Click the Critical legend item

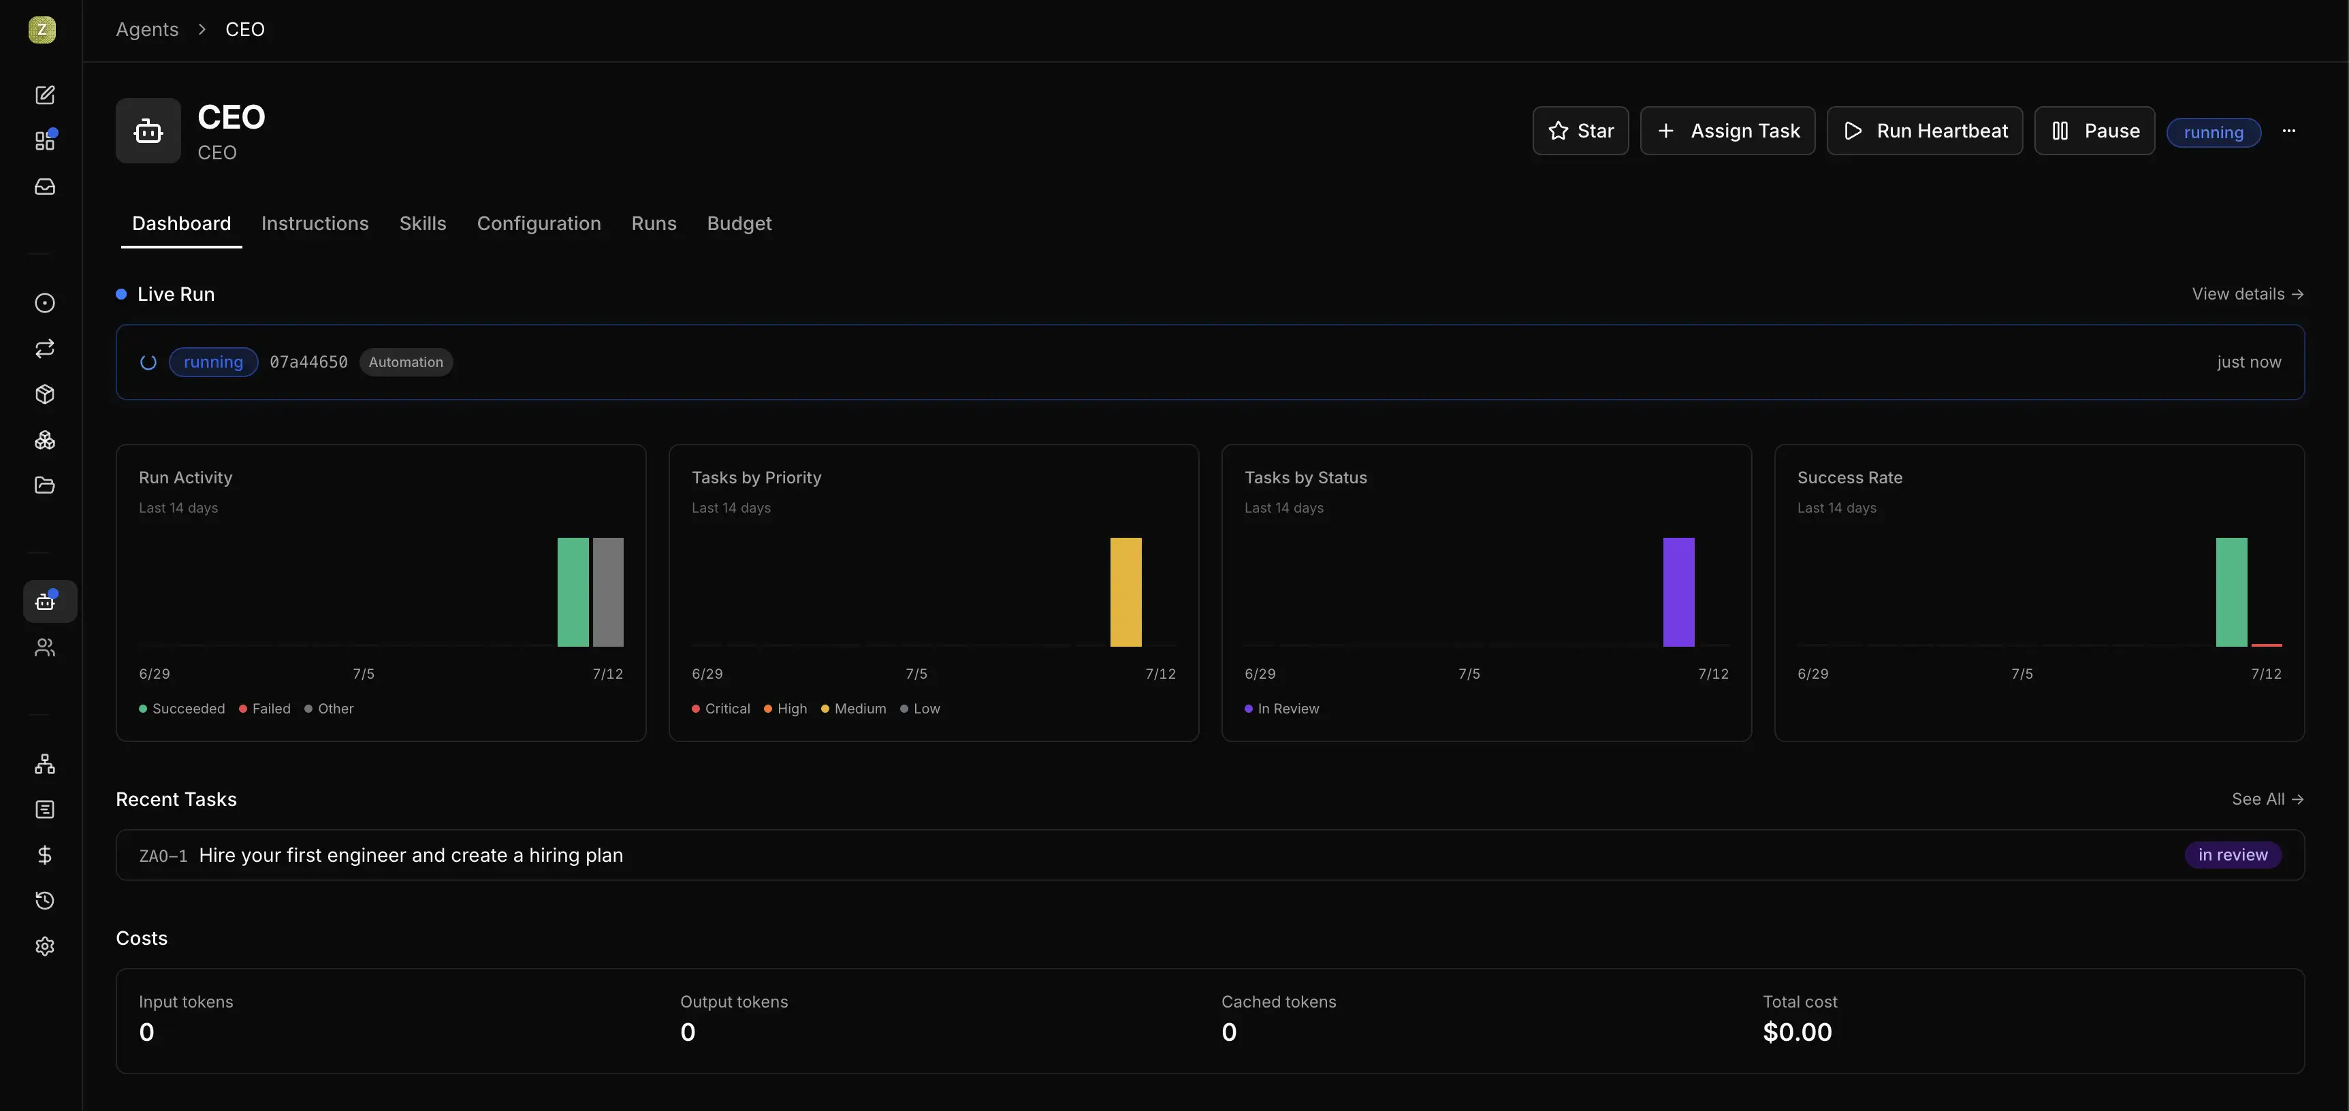[720, 708]
